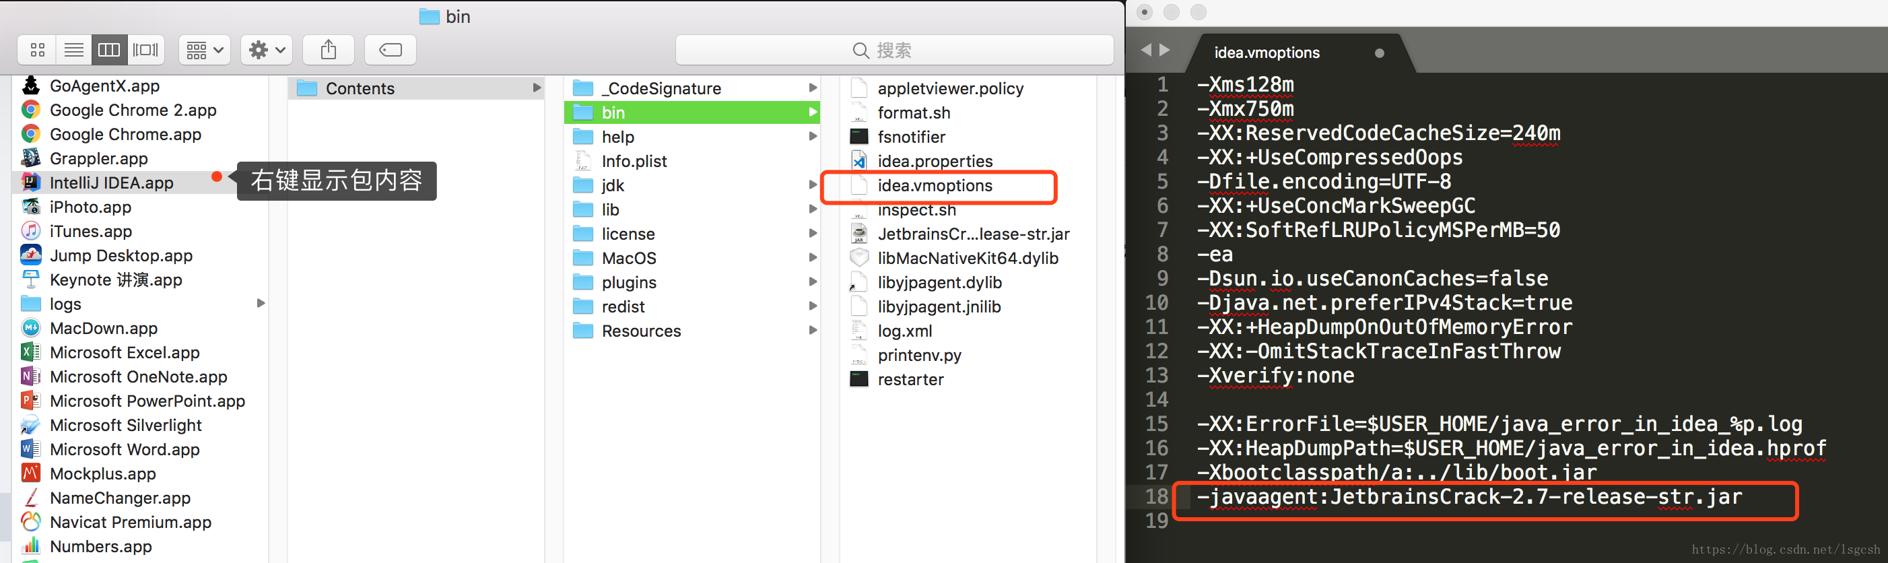Image resolution: width=1888 pixels, height=563 pixels.
Task: Select Google Chrome.app icon
Action: [31, 134]
